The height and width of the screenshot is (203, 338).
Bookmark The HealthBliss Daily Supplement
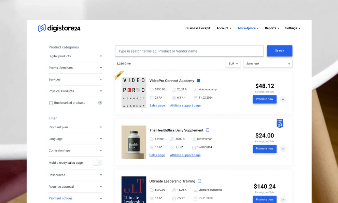click(x=208, y=130)
